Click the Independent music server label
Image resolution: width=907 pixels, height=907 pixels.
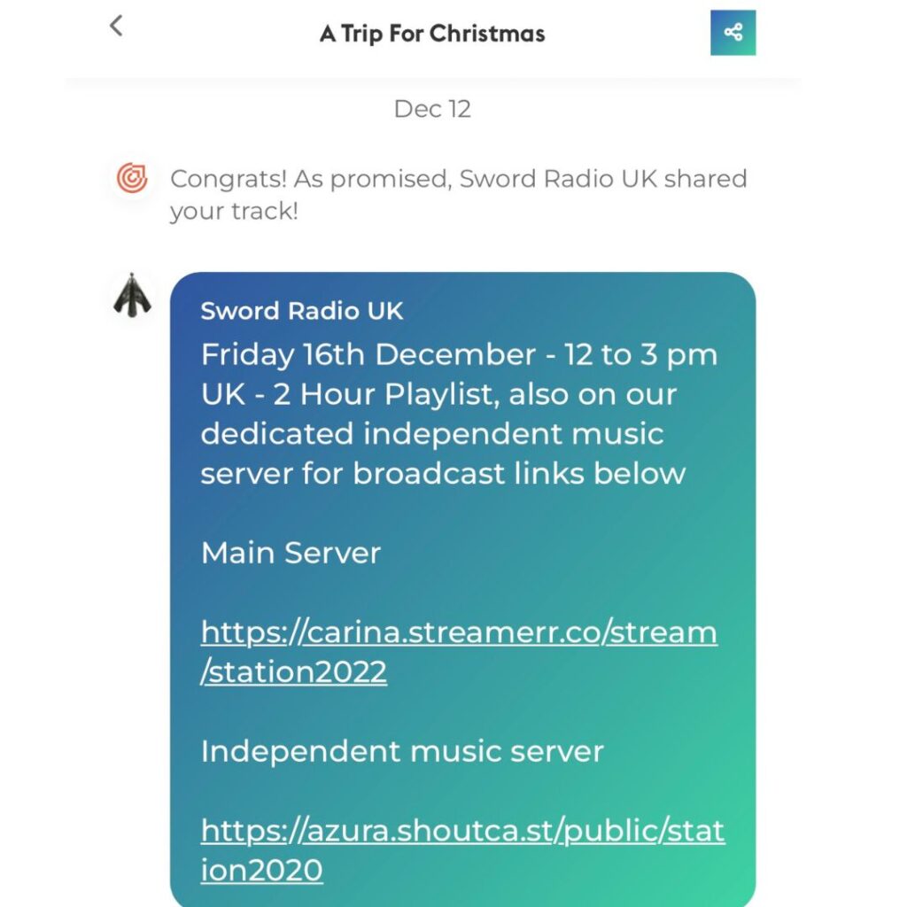tap(402, 751)
